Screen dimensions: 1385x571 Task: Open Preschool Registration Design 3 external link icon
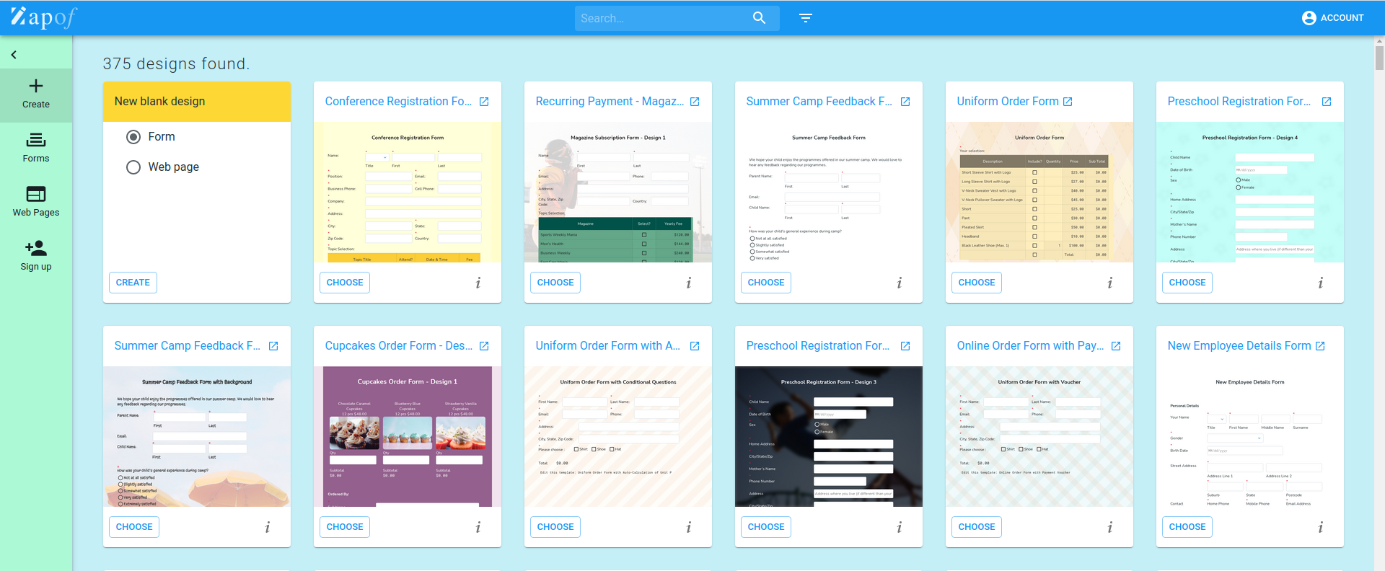click(905, 346)
